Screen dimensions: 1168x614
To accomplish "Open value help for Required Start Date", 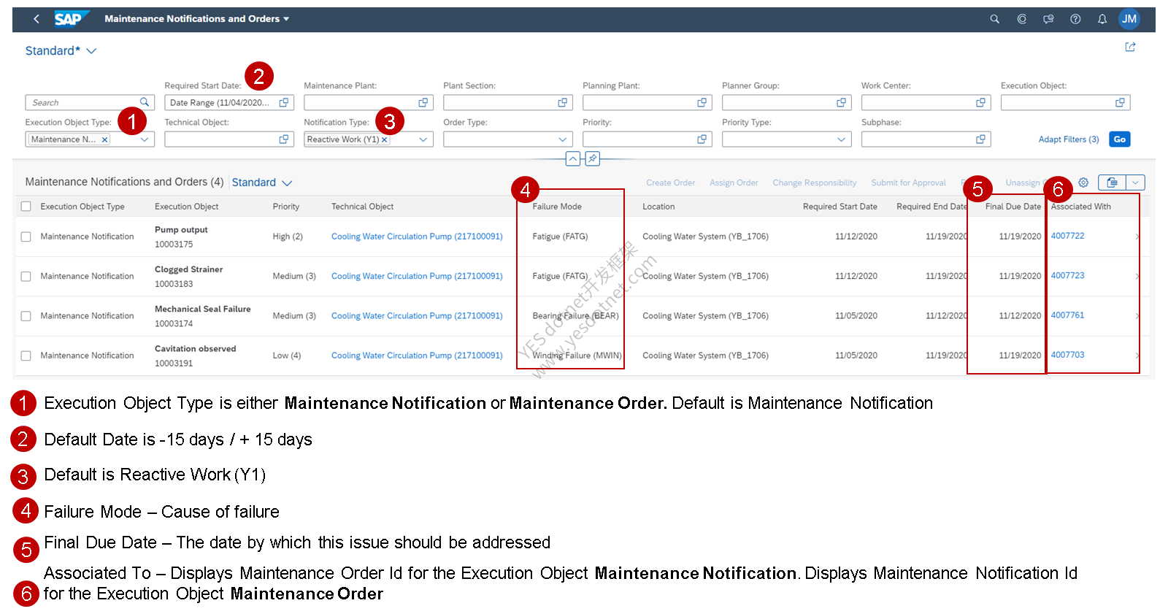I will pyautogui.click(x=284, y=102).
